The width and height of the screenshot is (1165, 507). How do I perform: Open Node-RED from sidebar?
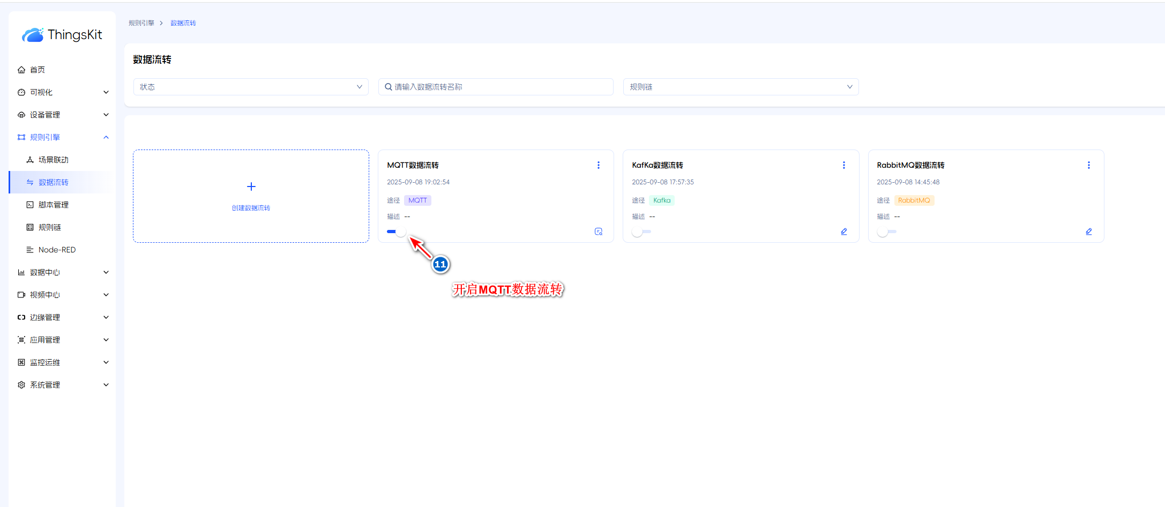tap(57, 250)
